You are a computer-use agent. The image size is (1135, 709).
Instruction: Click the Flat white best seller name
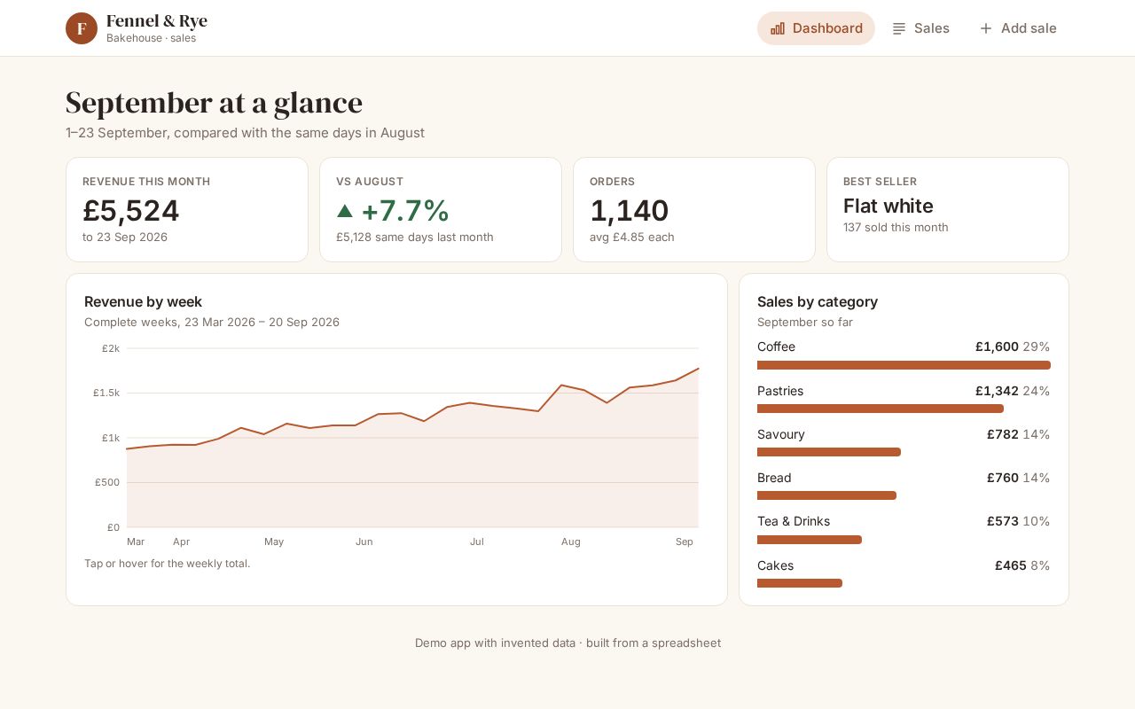point(888,206)
